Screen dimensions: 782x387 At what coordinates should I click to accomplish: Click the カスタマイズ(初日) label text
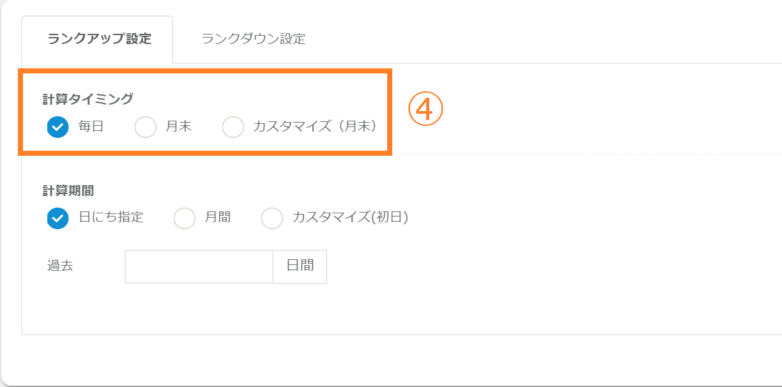pyautogui.click(x=350, y=217)
